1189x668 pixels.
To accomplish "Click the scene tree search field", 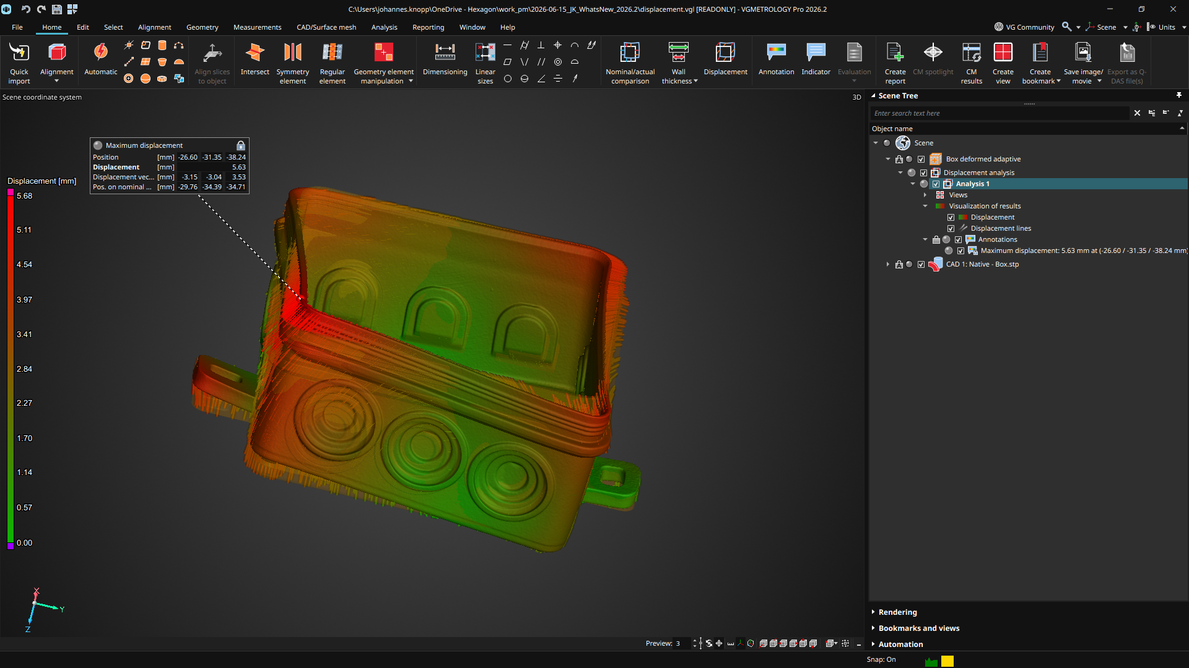I will click(1000, 114).
